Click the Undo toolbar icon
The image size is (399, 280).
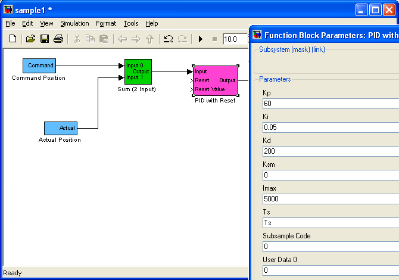pyautogui.click(x=168, y=39)
